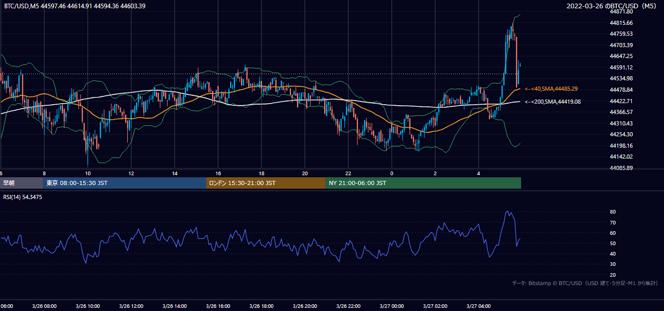Click price axis value 44142.02
This screenshot has height=311, width=664.
(x=621, y=157)
